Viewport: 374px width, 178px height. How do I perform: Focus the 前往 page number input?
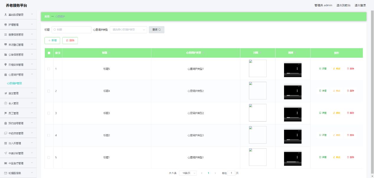(232, 173)
